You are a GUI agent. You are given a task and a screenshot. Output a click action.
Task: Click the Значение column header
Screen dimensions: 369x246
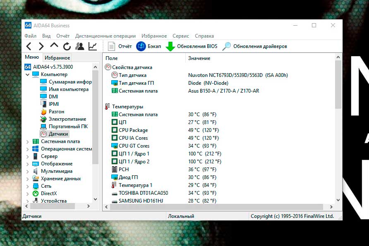(199, 58)
